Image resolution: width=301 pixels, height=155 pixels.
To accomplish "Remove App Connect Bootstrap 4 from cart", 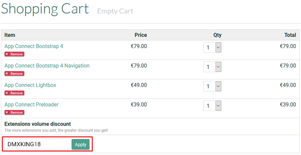I will pos(14,54).
